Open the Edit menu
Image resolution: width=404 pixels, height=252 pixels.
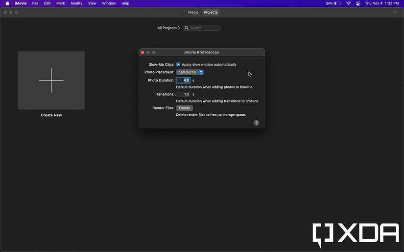point(47,3)
